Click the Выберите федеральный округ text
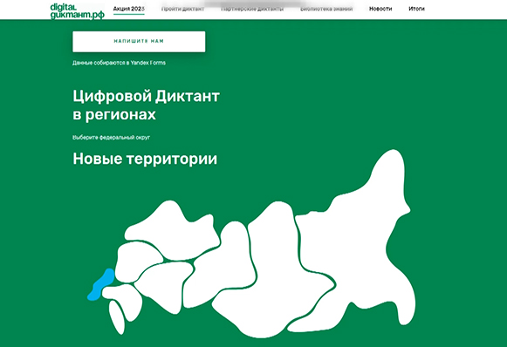The height and width of the screenshot is (347, 507). 111,137
